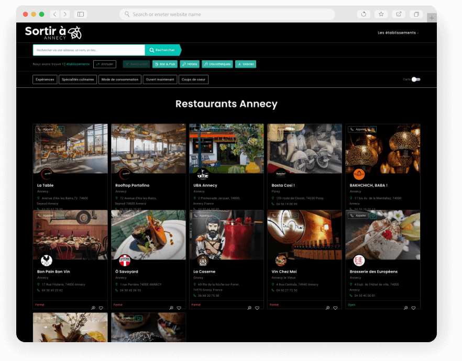
Task: Click the Open status on Brasserie des Européens
Action: point(351,305)
